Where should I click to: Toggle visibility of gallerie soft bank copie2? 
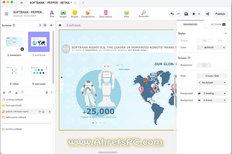[40, 112]
